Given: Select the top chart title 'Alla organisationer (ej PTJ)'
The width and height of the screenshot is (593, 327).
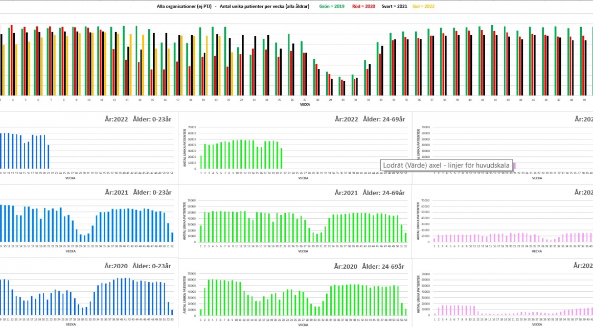Looking at the screenshot, I should pos(184,7).
